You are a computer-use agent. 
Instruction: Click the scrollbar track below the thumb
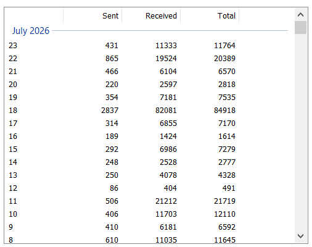click(x=300, y=132)
